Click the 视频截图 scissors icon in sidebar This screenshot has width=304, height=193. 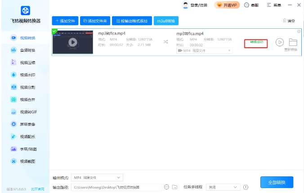click(13, 161)
